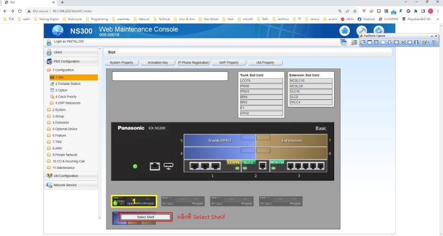
Task: Click the IP Phone Registration button
Action: (x=193, y=63)
